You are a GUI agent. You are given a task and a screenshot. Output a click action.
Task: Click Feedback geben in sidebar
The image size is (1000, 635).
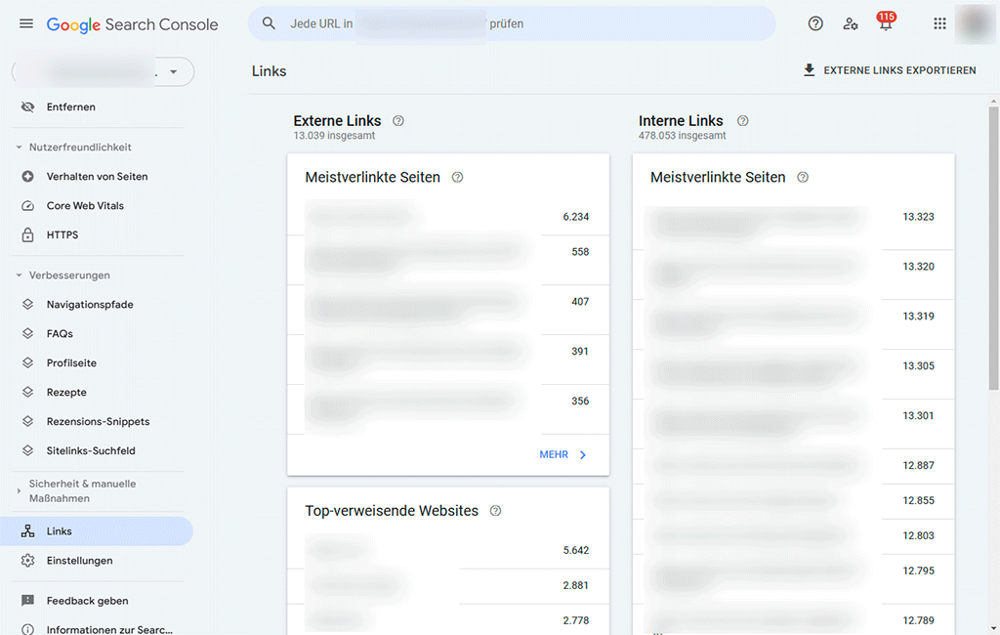pos(87,601)
